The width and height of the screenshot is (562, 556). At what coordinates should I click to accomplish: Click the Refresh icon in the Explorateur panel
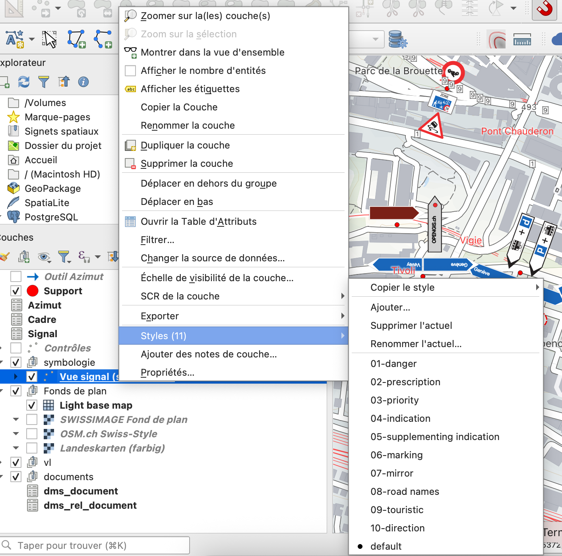24,82
